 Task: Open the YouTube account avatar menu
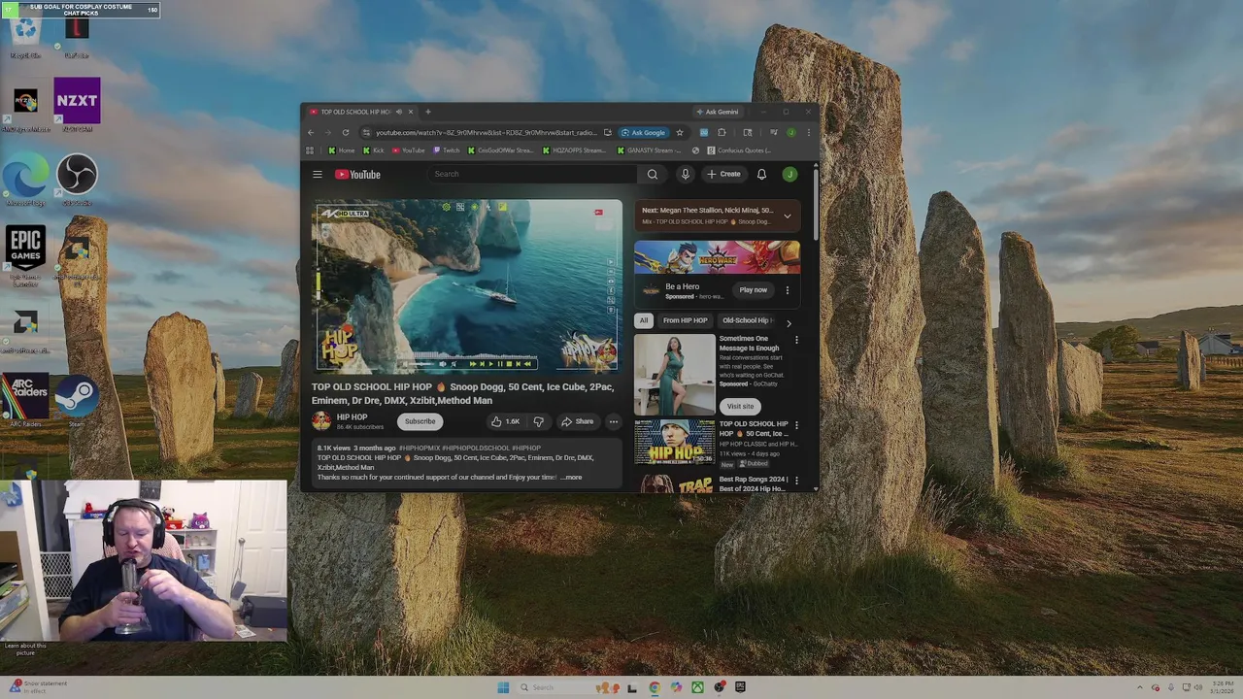(x=789, y=174)
